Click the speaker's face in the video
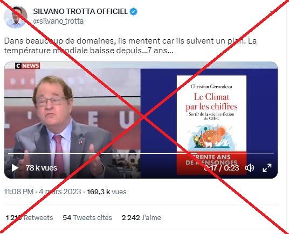Screen dimensions: 289x234 [52, 100]
